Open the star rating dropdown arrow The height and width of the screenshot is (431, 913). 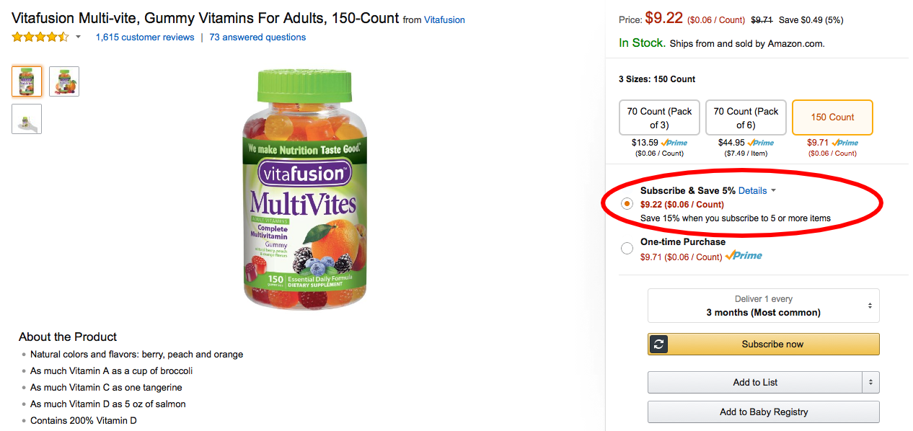point(78,37)
